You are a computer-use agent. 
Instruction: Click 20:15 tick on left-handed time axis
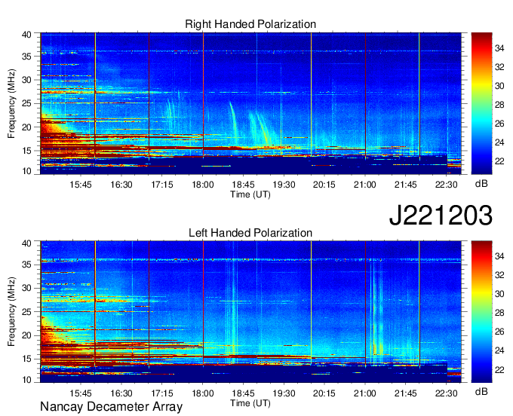(x=324, y=393)
